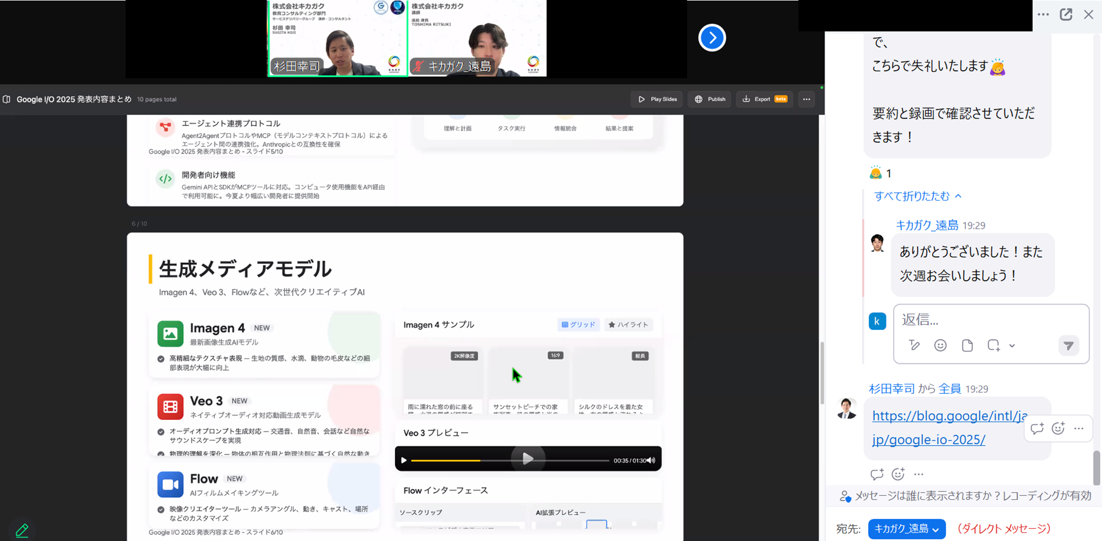
Task: Click the 返信 reply input field
Action: (x=991, y=320)
